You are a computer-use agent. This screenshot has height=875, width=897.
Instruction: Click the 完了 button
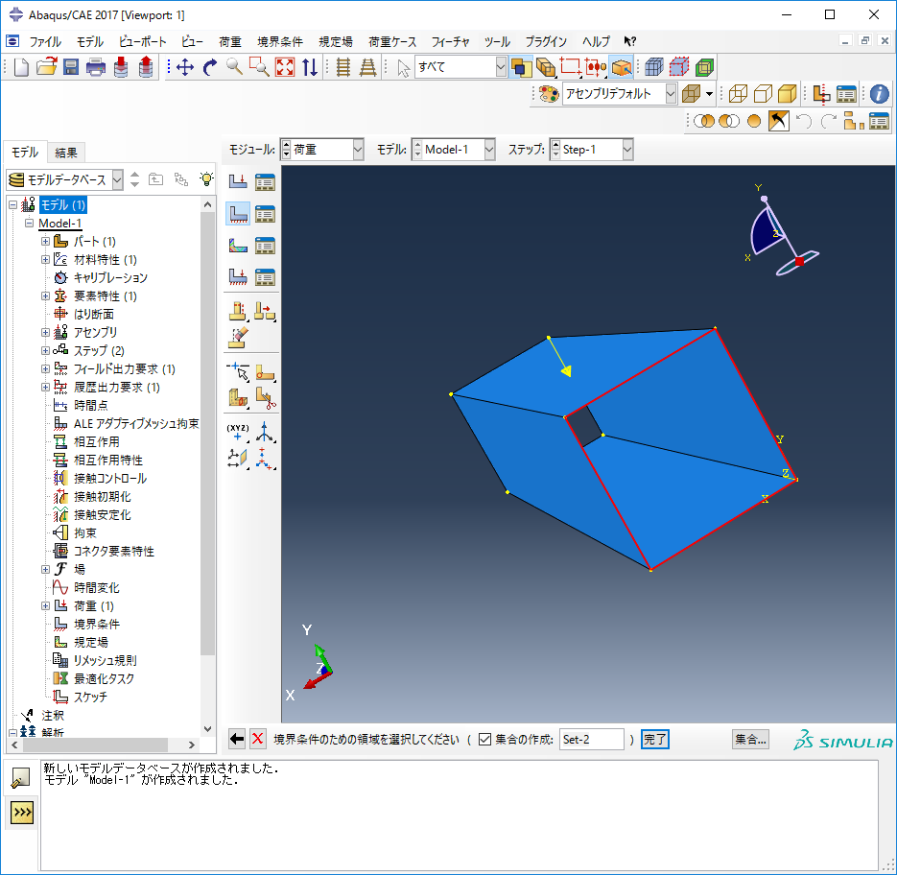[x=654, y=740]
